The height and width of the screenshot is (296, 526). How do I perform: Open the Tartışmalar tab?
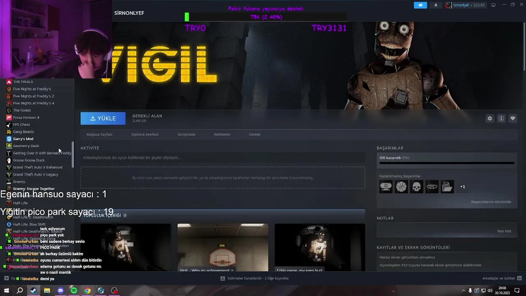pos(186,134)
